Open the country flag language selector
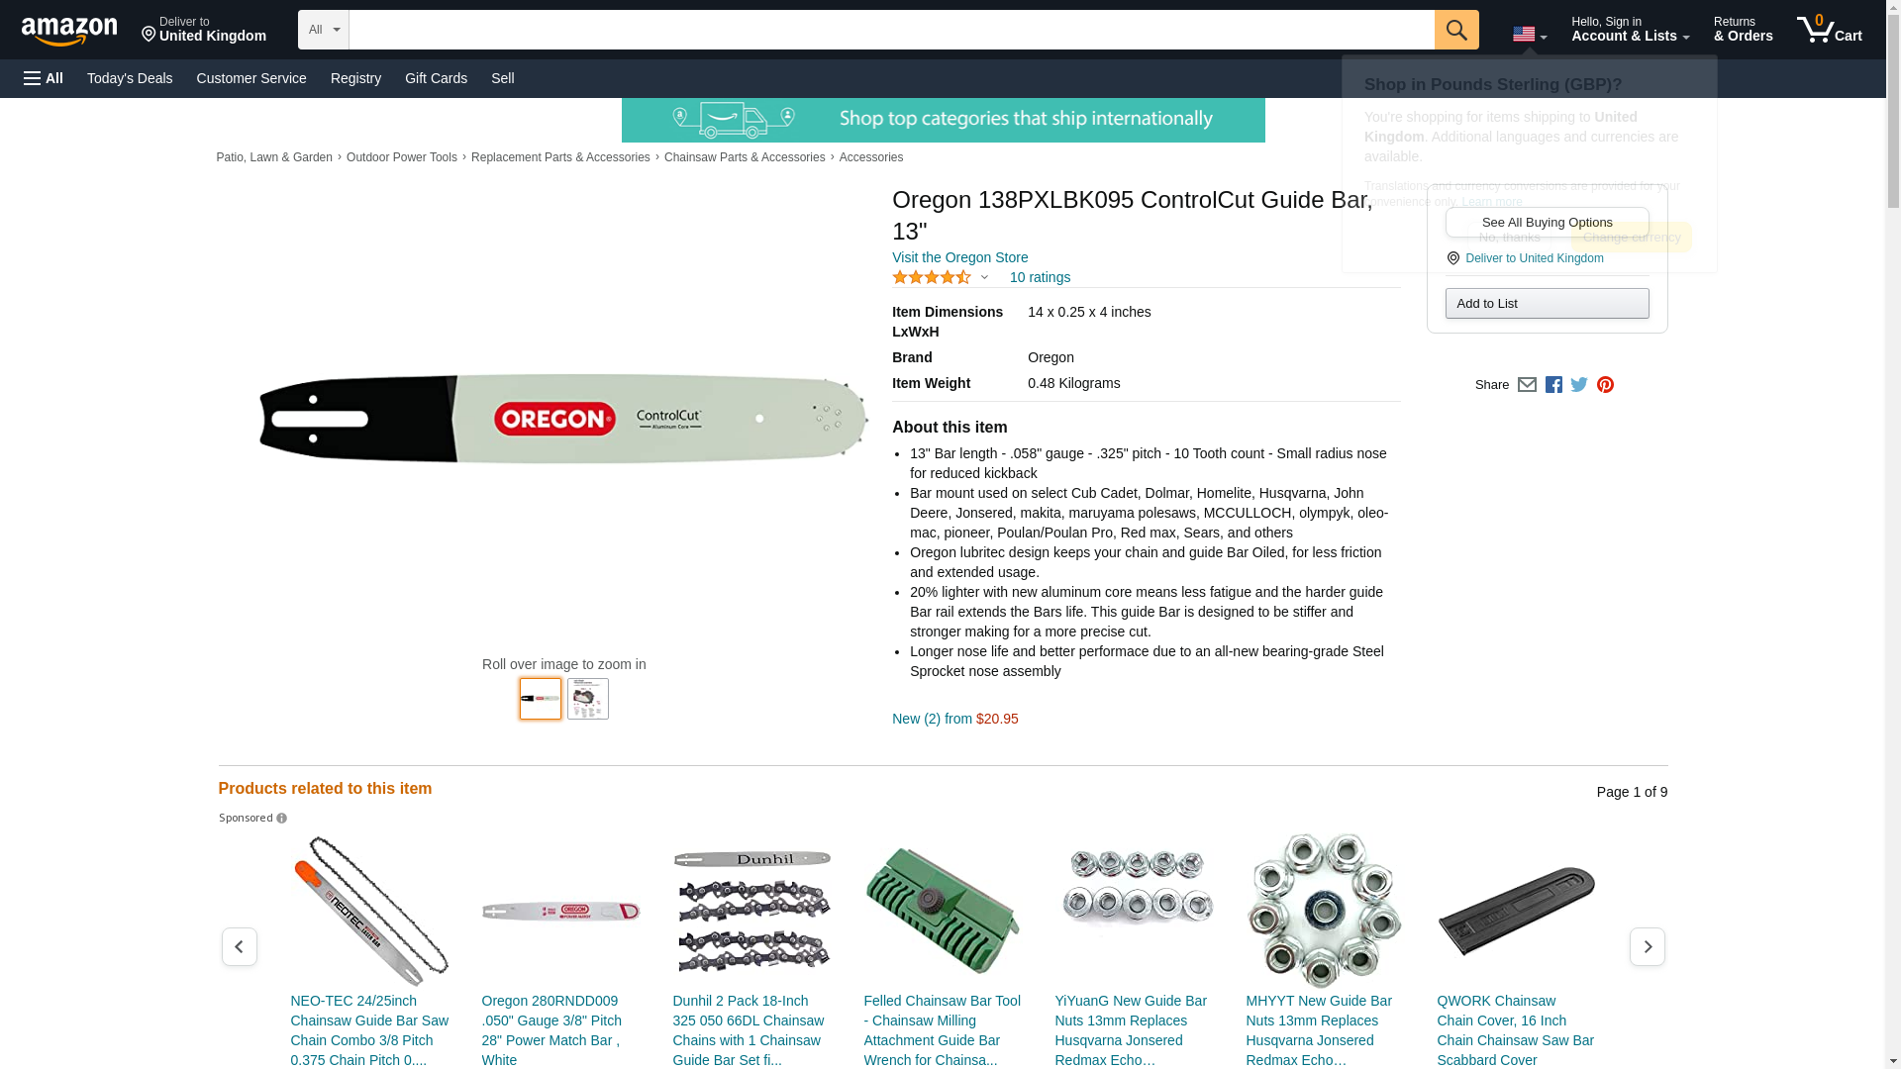 (1530, 35)
